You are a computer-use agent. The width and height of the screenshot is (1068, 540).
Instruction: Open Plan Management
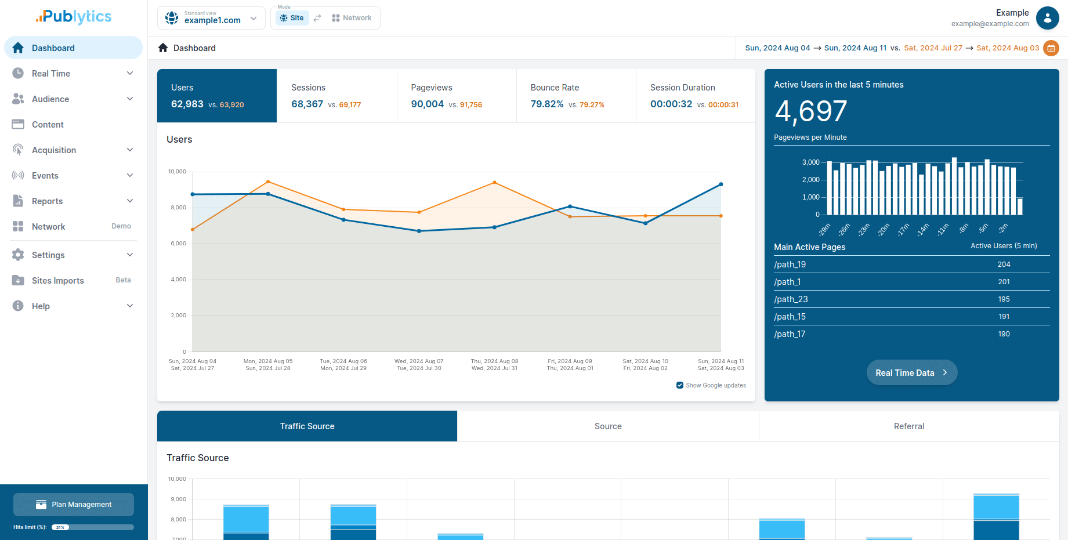click(x=74, y=505)
